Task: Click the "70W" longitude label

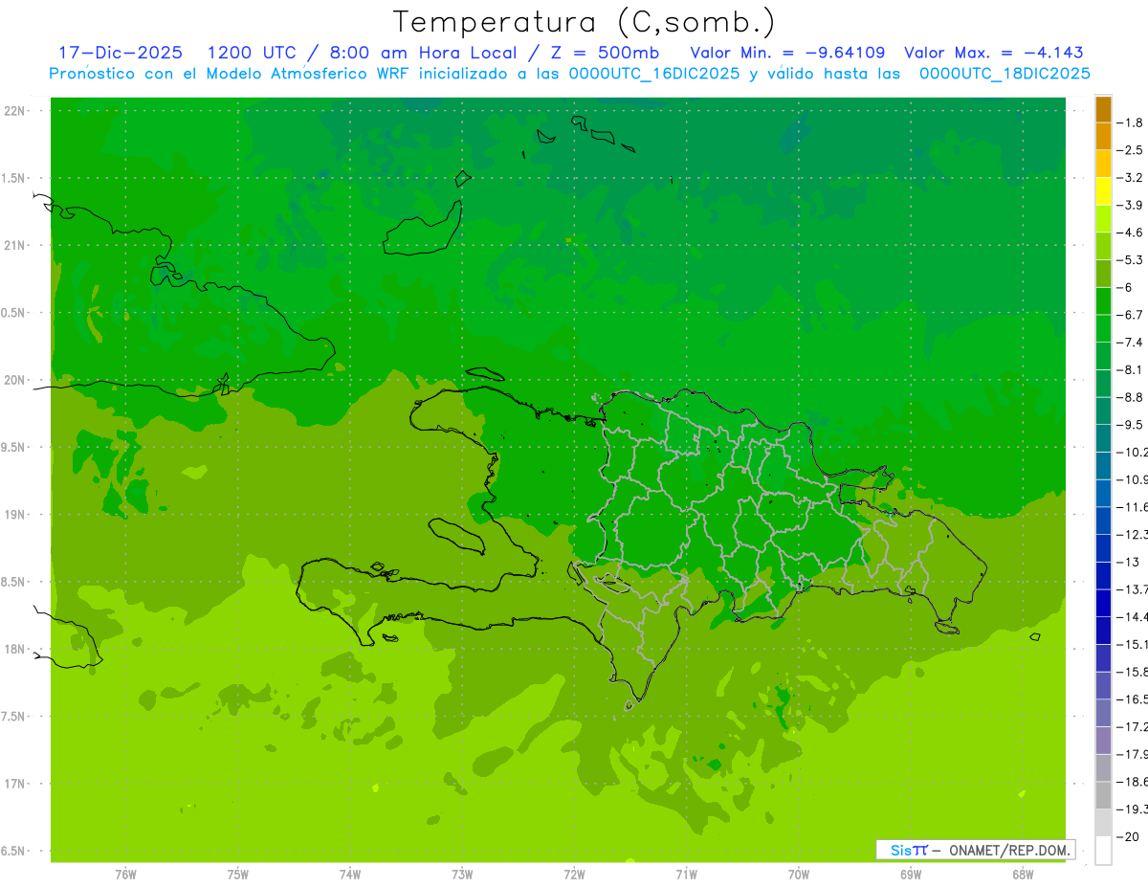Action: click(x=798, y=875)
